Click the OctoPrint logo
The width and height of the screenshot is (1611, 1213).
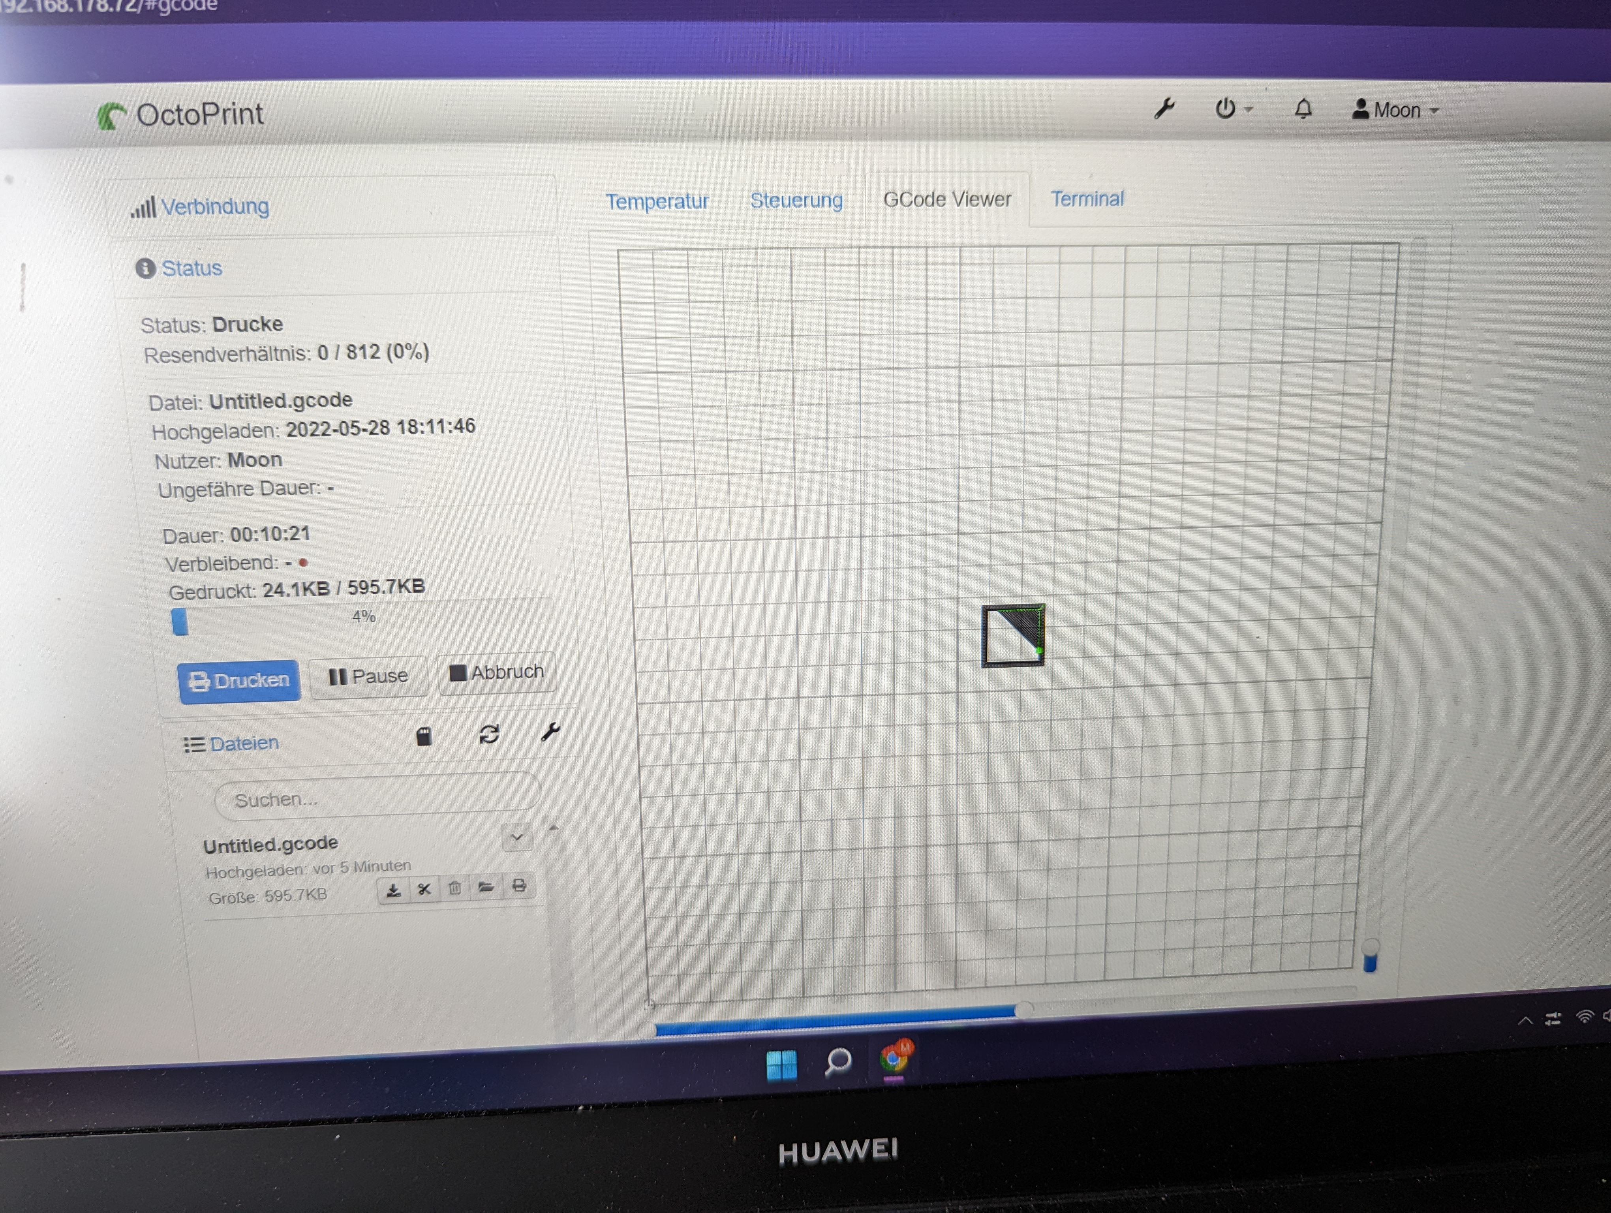click(180, 115)
